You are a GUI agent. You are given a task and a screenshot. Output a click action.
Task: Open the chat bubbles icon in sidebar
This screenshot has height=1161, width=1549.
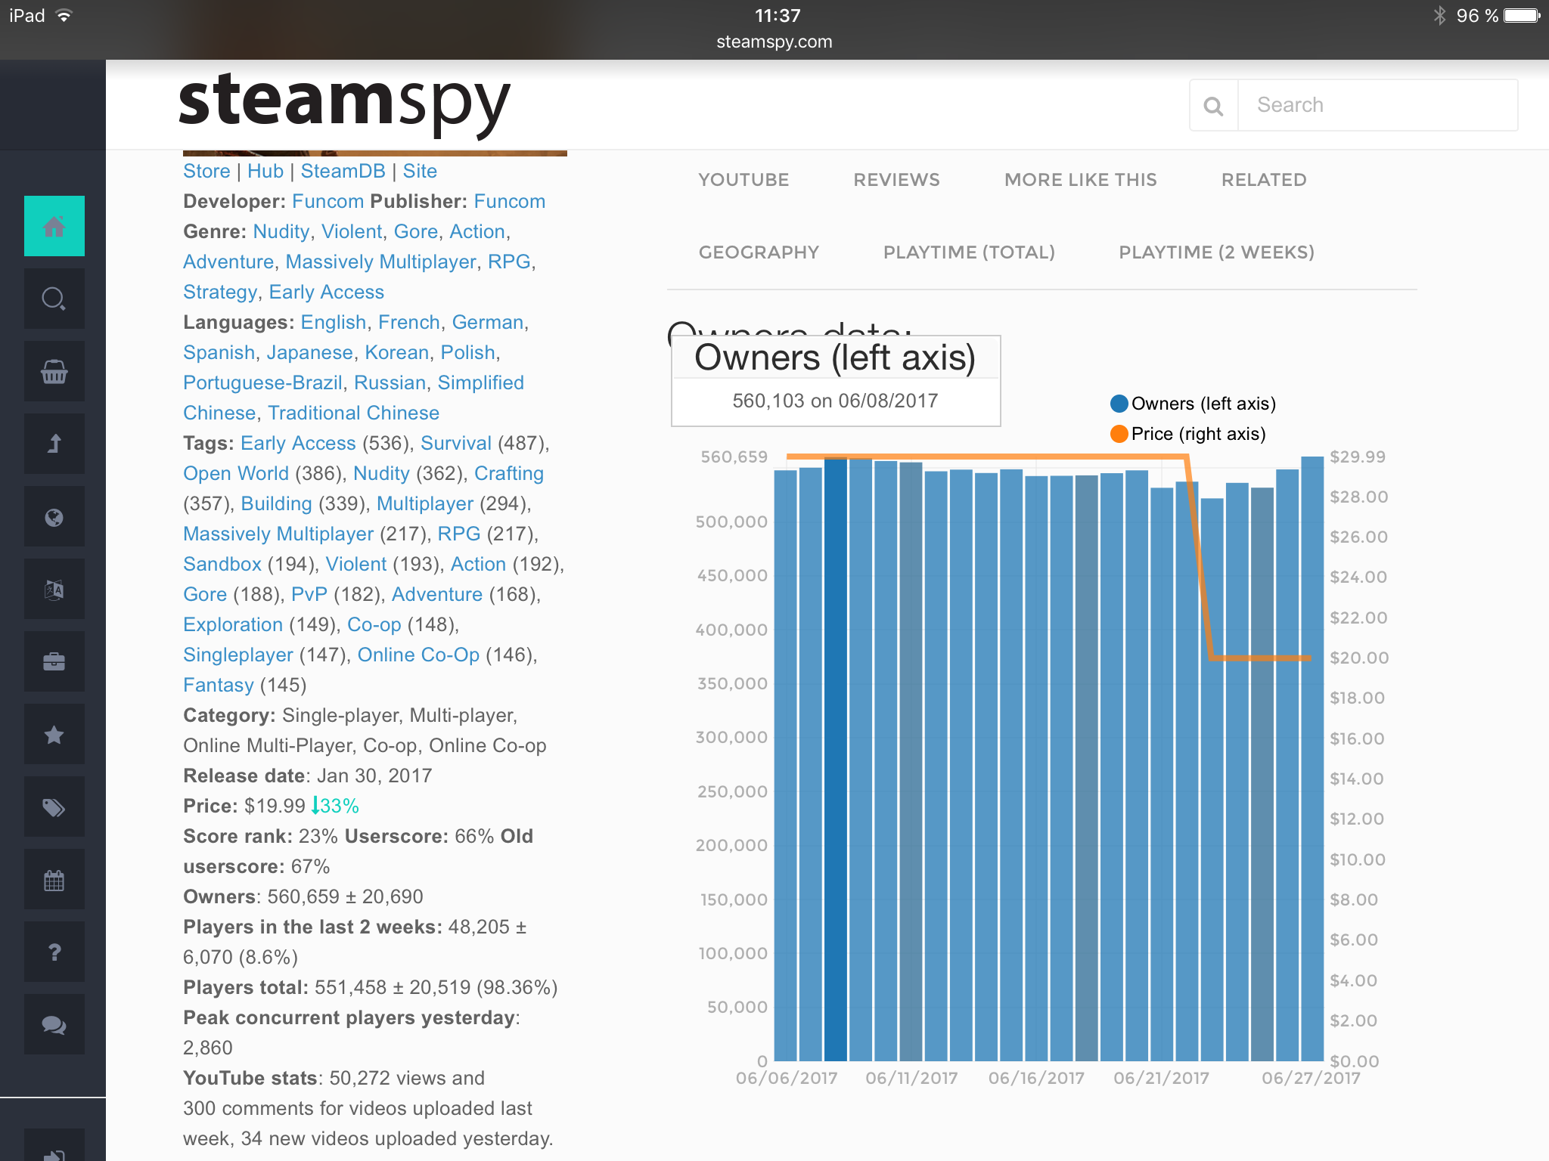54,1024
